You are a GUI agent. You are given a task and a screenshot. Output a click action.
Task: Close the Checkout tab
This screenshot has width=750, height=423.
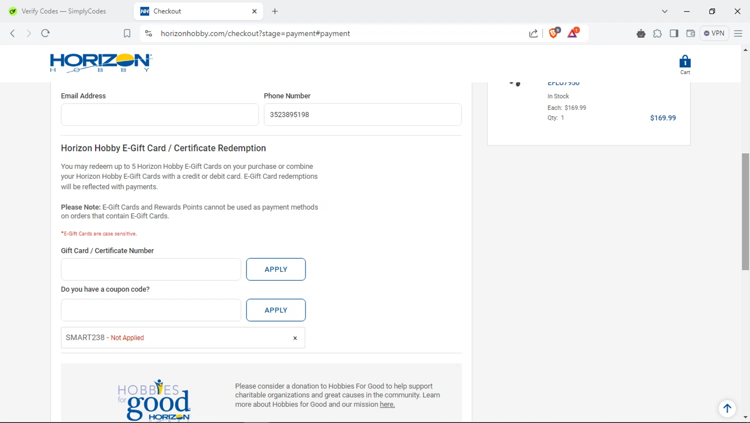pos(254,11)
